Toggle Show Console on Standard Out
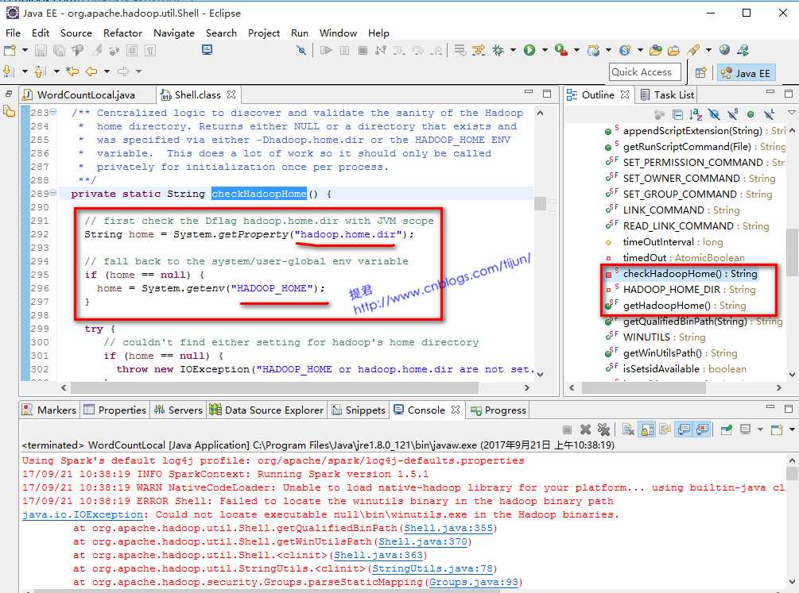Image resolution: width=799 pixels, height=593 pixels. click(684, 429)
